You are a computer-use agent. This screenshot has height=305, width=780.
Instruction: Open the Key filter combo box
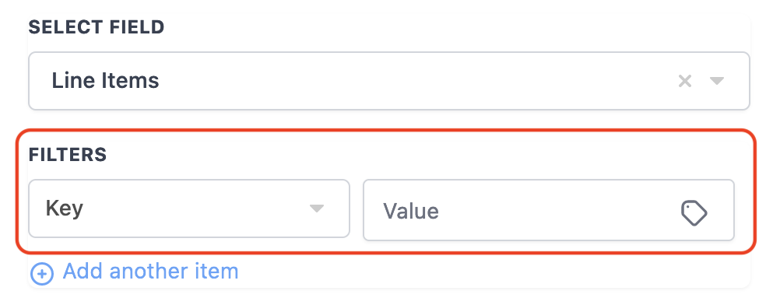click(x=189, y=209)
